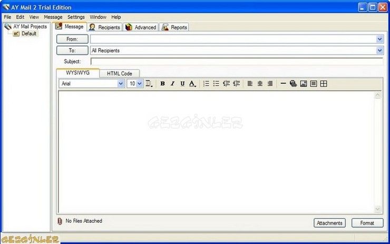Open the font size dropdown
The width and height of the screenshot is (390, 244).
[140, 84]
